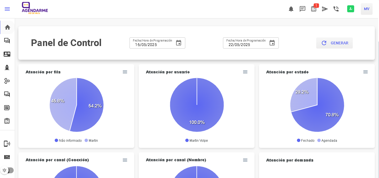Open the clipboard list sidebar icon
The width and height of the screenshot is (379, 178).
(x=7, y=121)
